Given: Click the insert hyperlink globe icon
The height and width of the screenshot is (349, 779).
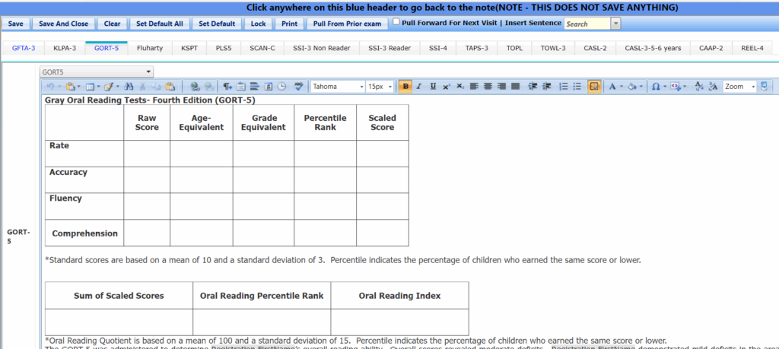Looking at the screenshot, I should pos(195,87).
